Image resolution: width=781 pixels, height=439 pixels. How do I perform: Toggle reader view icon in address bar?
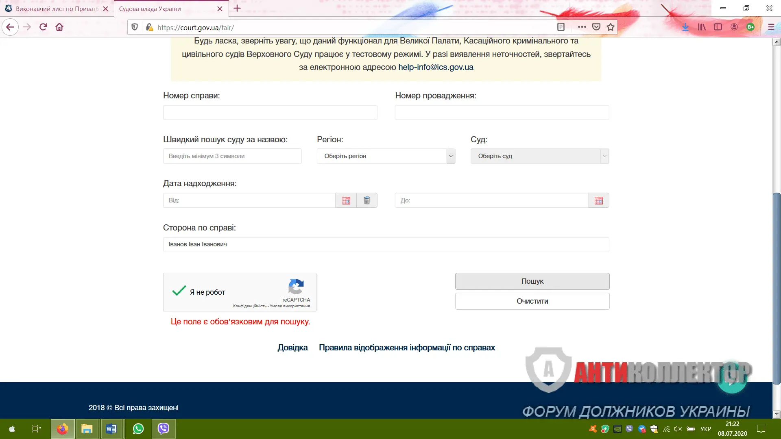tap(561, 27)
